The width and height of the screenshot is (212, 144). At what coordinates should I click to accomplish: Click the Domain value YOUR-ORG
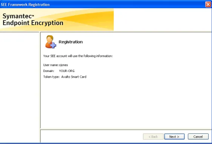67,71
